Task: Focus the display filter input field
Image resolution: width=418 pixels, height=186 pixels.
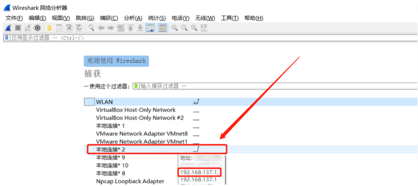Action: click(x=214, y=38)
